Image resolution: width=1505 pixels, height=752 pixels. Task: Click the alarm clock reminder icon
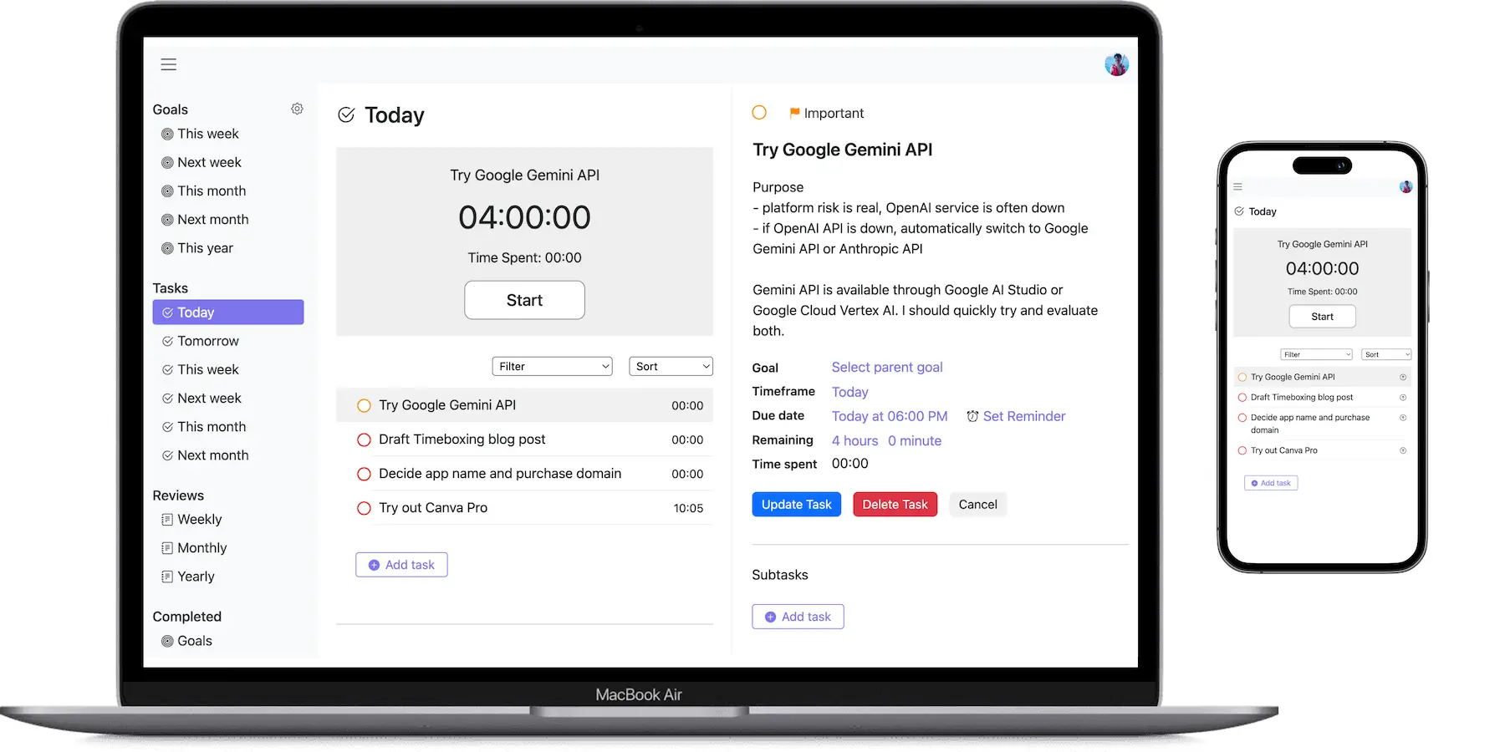(x=972, y=415)
